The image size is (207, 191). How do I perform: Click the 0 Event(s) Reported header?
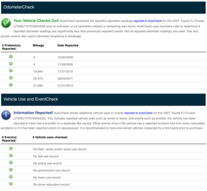9,139
